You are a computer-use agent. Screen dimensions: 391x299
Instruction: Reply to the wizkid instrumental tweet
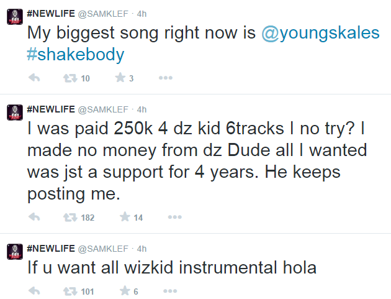(x=35, y=291)
